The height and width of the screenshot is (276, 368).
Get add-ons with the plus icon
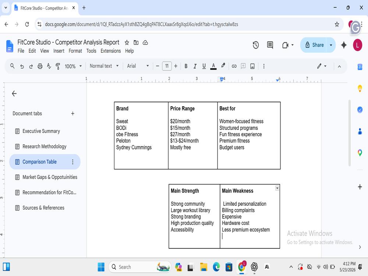point(360,187)
